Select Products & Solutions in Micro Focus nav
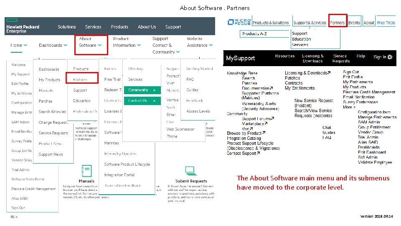This screenshot has width=401, height=226. 271,23
